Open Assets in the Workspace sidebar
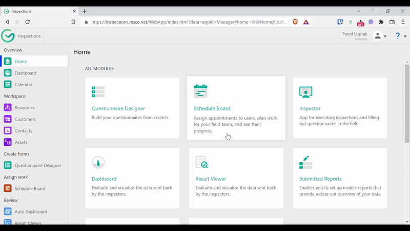Image resolution: width=410 pixels, height=231 pixels. pyautogui.click(x=21, y=142)
